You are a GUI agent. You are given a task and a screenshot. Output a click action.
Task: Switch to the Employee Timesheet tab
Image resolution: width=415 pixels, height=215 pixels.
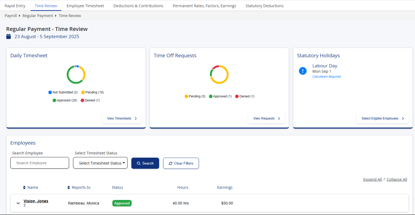(85, 6)
